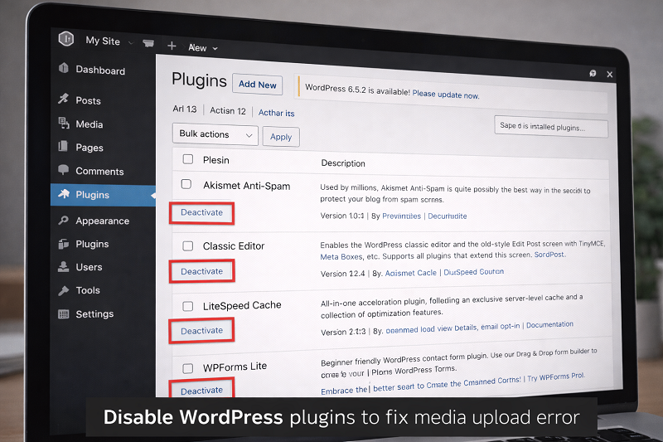
Task: Click the Meta Boxes link
Action: click(x=341, y=256)
